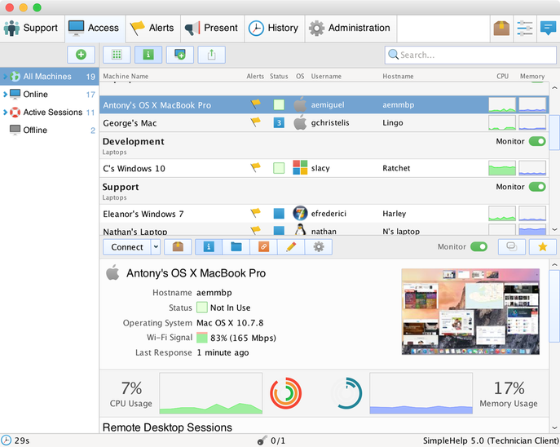Sort by Machine Name column header
Image resolution: width=560 pixels, height=447 pixels.
pyautogui.click(x=126, y=76)
